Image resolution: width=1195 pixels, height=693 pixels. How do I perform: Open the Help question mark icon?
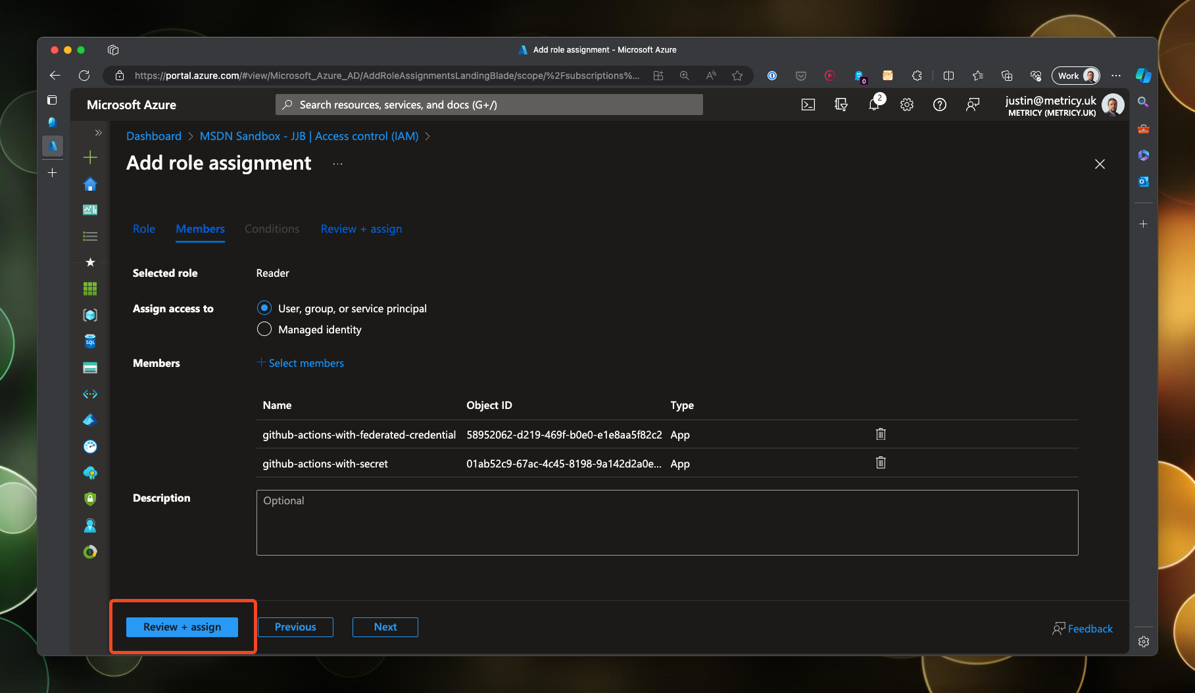pyautogui.click(x=939, y=104)
